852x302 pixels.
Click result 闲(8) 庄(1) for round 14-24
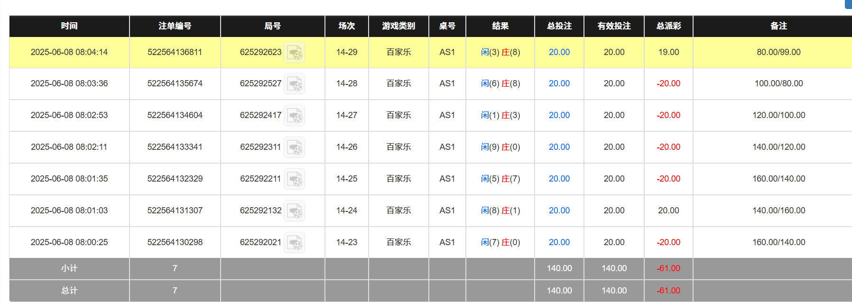click(500, 210)
